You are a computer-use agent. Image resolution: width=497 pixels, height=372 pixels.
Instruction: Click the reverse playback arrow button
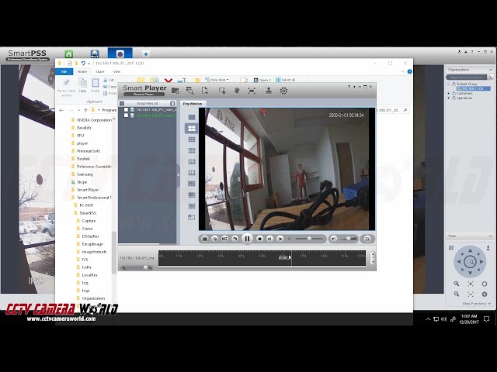click(x=235, y=239)
